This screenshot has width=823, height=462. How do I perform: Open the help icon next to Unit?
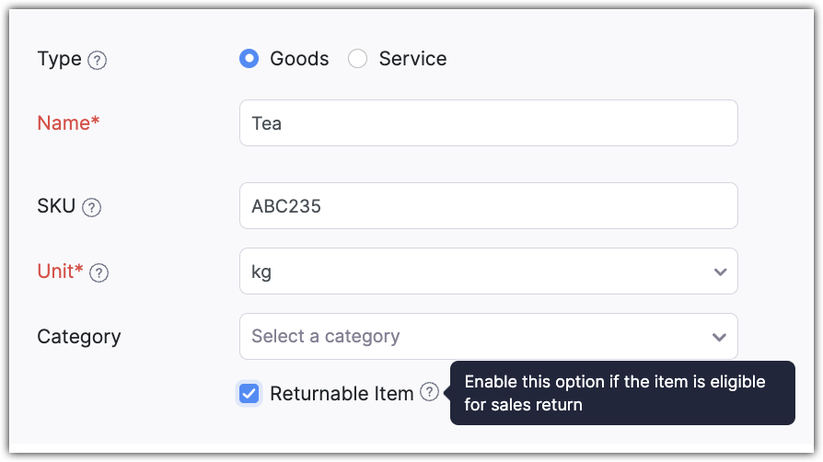tap(99, 272)
